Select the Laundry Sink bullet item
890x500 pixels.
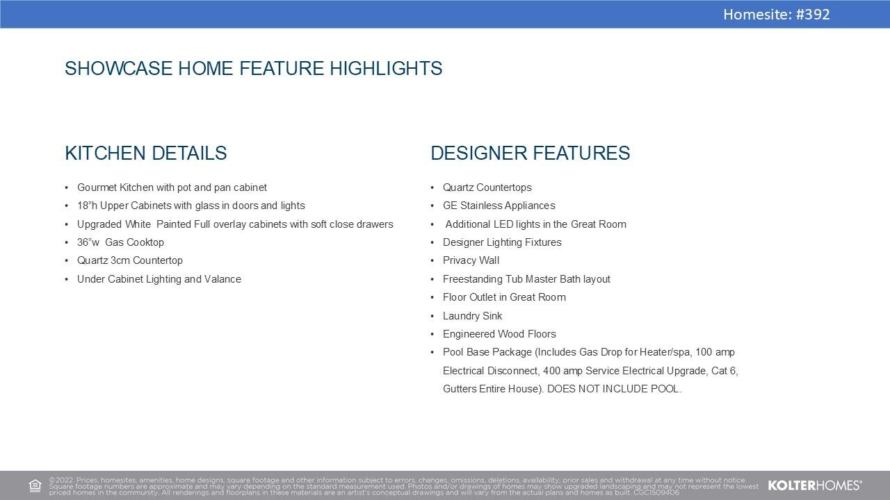(473, 315)
